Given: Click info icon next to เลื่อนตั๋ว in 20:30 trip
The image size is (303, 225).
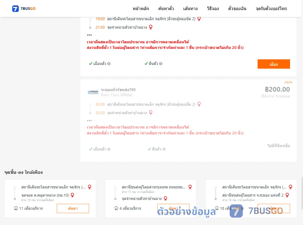Looking at the screenshot, I should pos(109,149).
